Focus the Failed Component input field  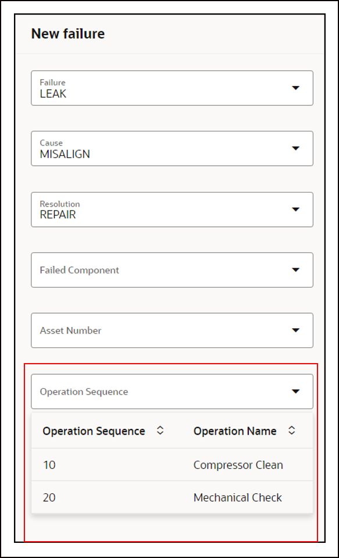[x=172, y=270]
